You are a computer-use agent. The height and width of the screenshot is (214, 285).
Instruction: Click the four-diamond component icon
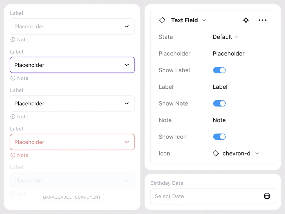coord(246,20)
